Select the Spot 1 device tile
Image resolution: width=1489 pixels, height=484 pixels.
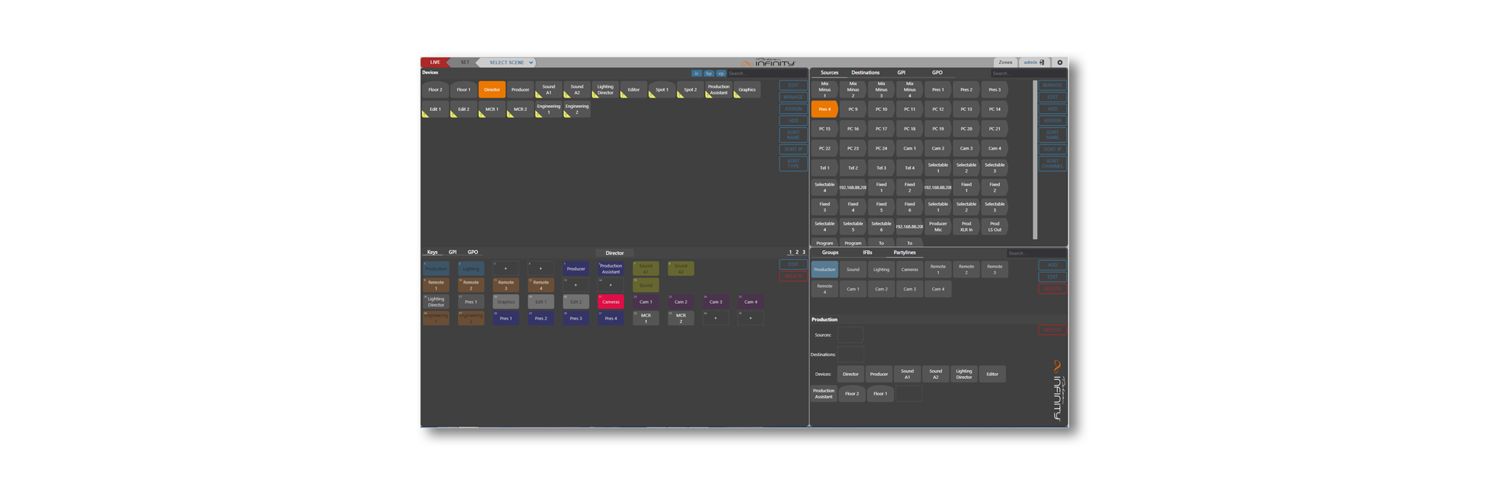(662, 90)
